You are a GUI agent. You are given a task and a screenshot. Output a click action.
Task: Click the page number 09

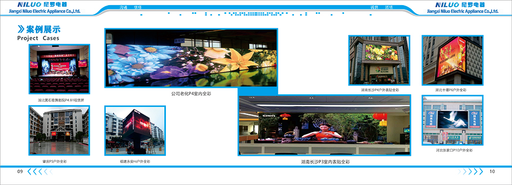point(20,172)
